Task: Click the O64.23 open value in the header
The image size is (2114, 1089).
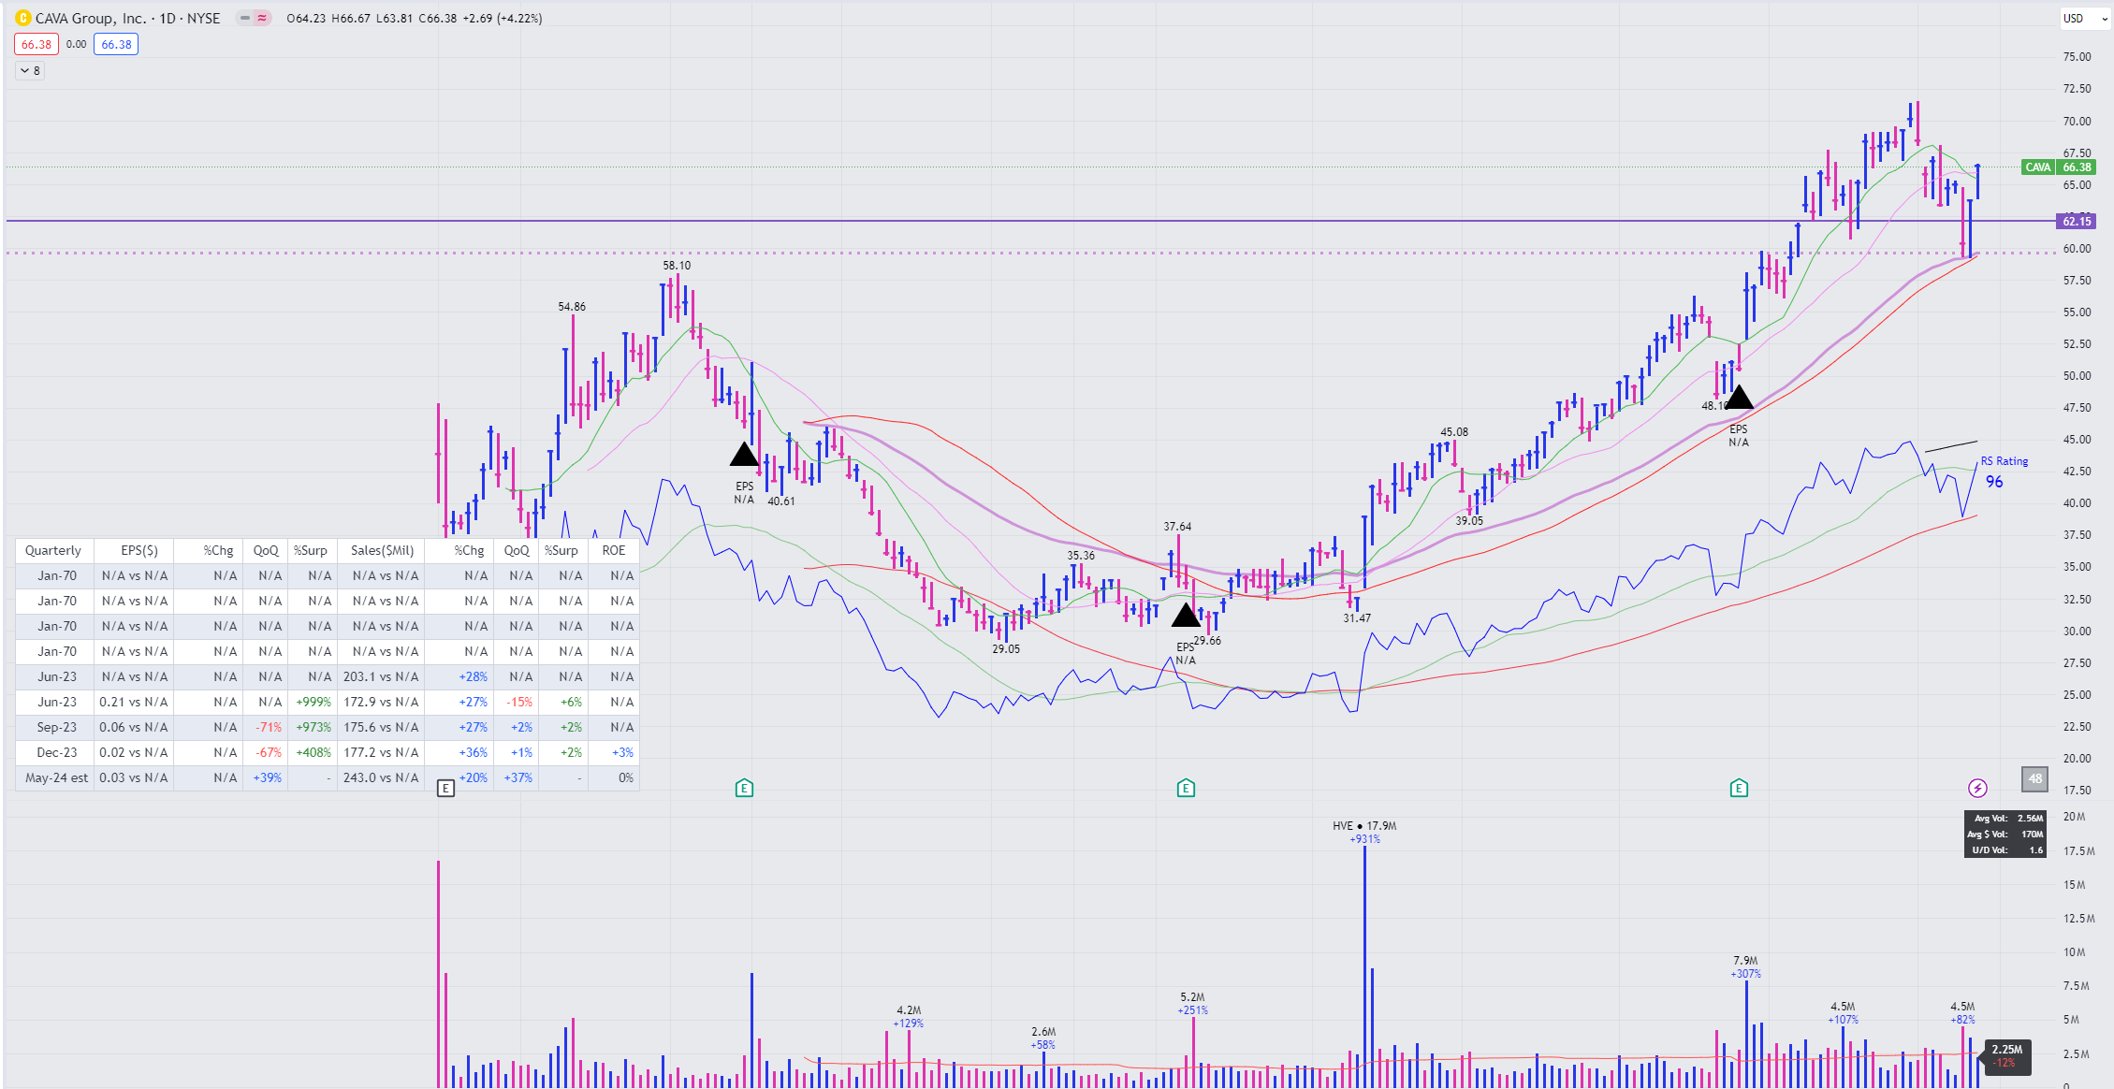Action: point(306,18)
